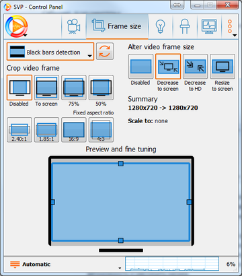Click the orange refresh arrows button
The image size is (242, 276).
tap(105, 51)
